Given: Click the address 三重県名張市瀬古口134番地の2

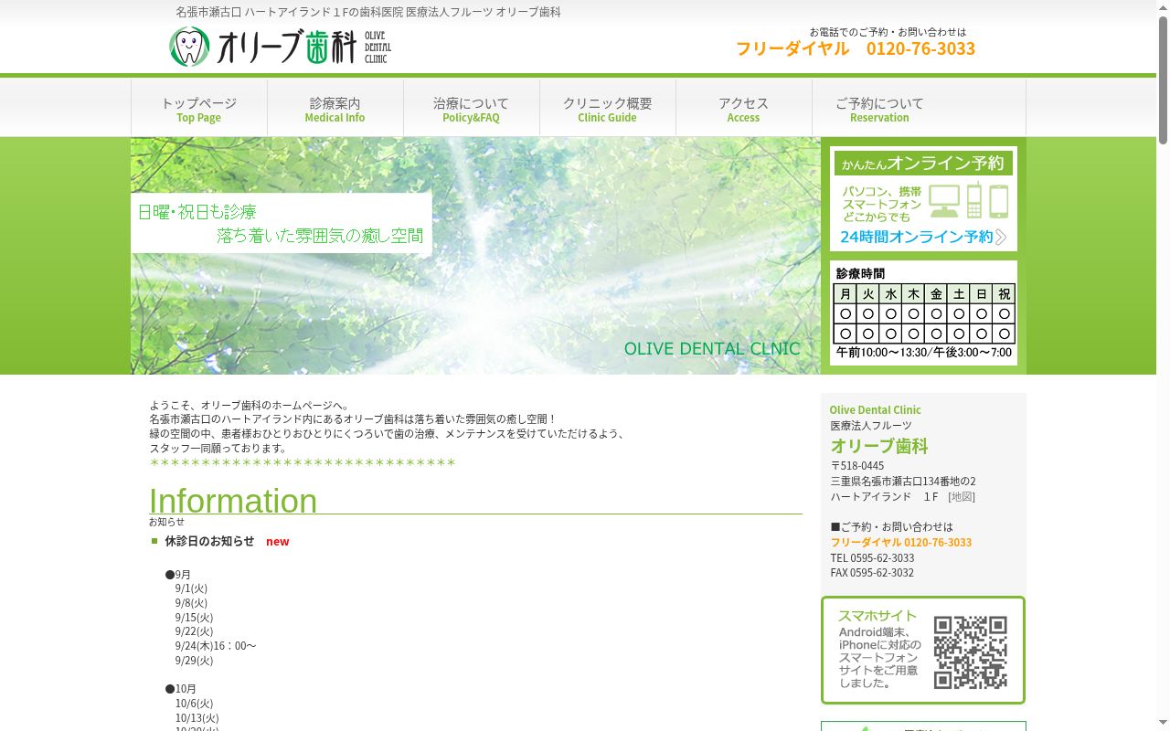Looking at the screenshot, I should (903, 481).
